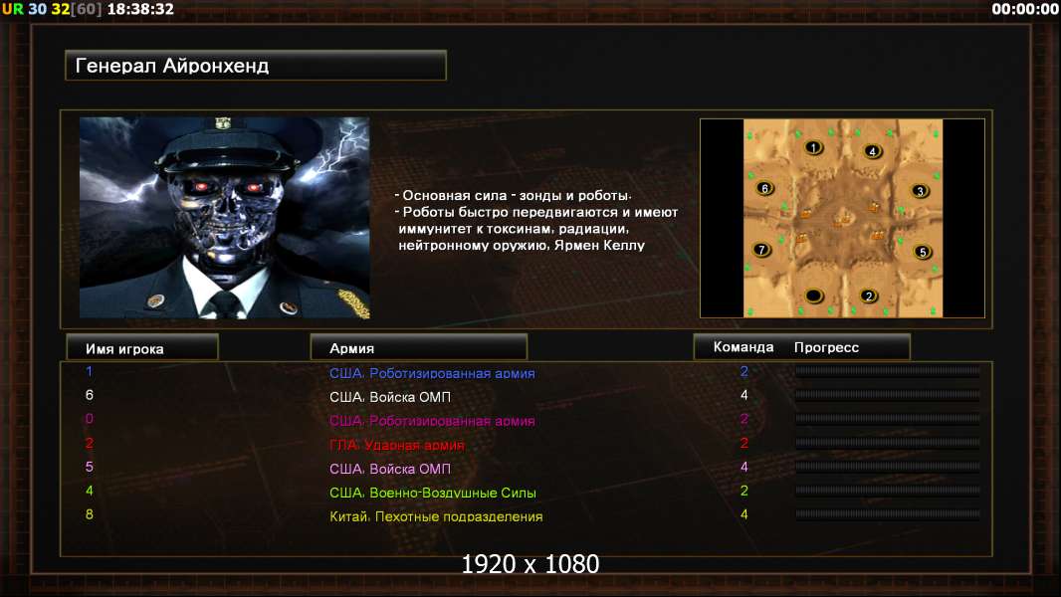Click the Прогресс column header

826,347
